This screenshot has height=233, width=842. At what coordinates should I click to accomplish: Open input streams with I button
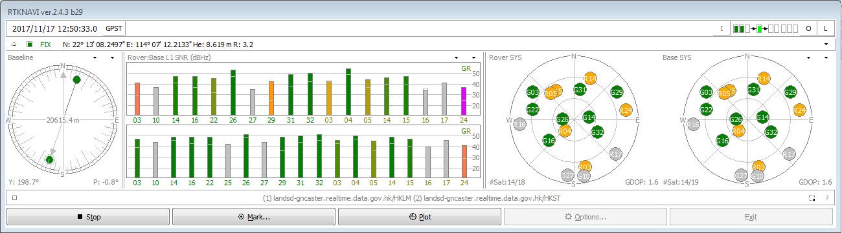point(722,28)
